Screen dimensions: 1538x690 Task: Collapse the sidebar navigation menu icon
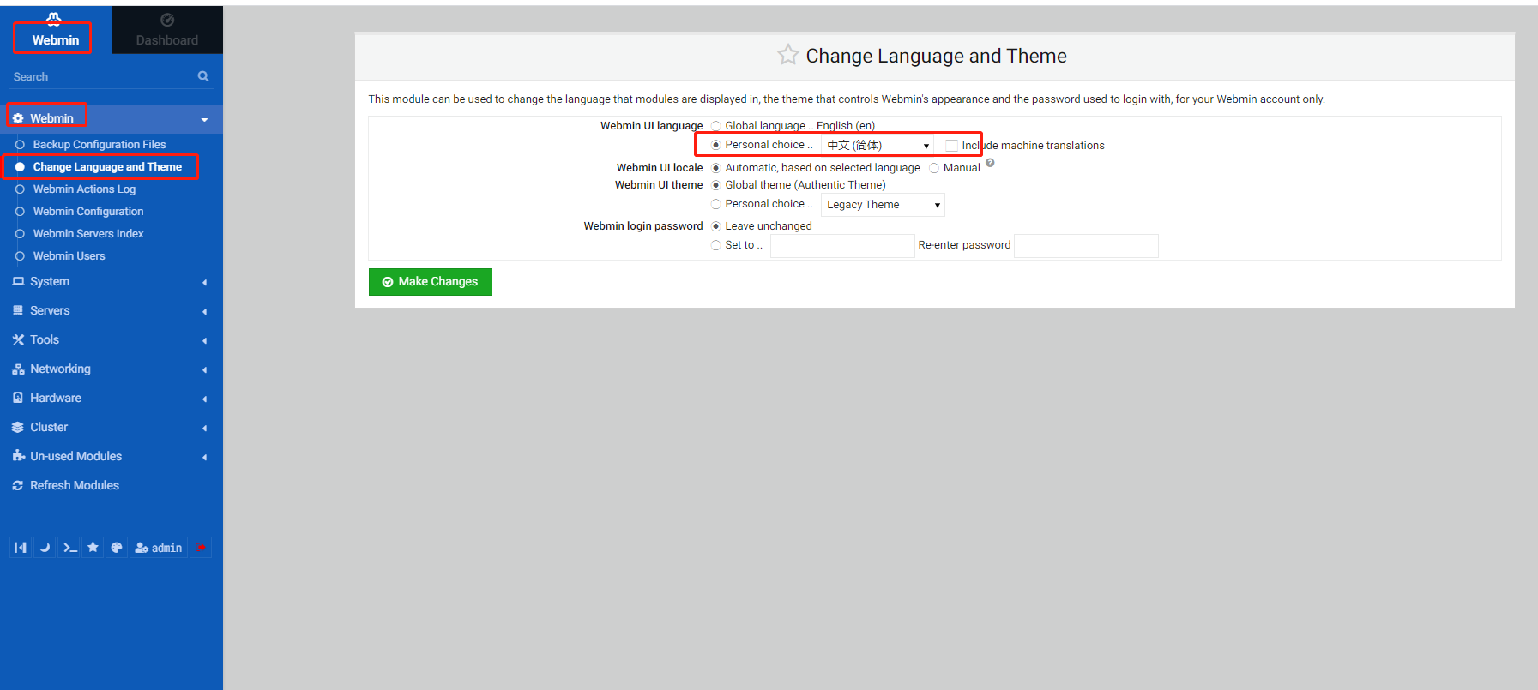click(21, 548)
